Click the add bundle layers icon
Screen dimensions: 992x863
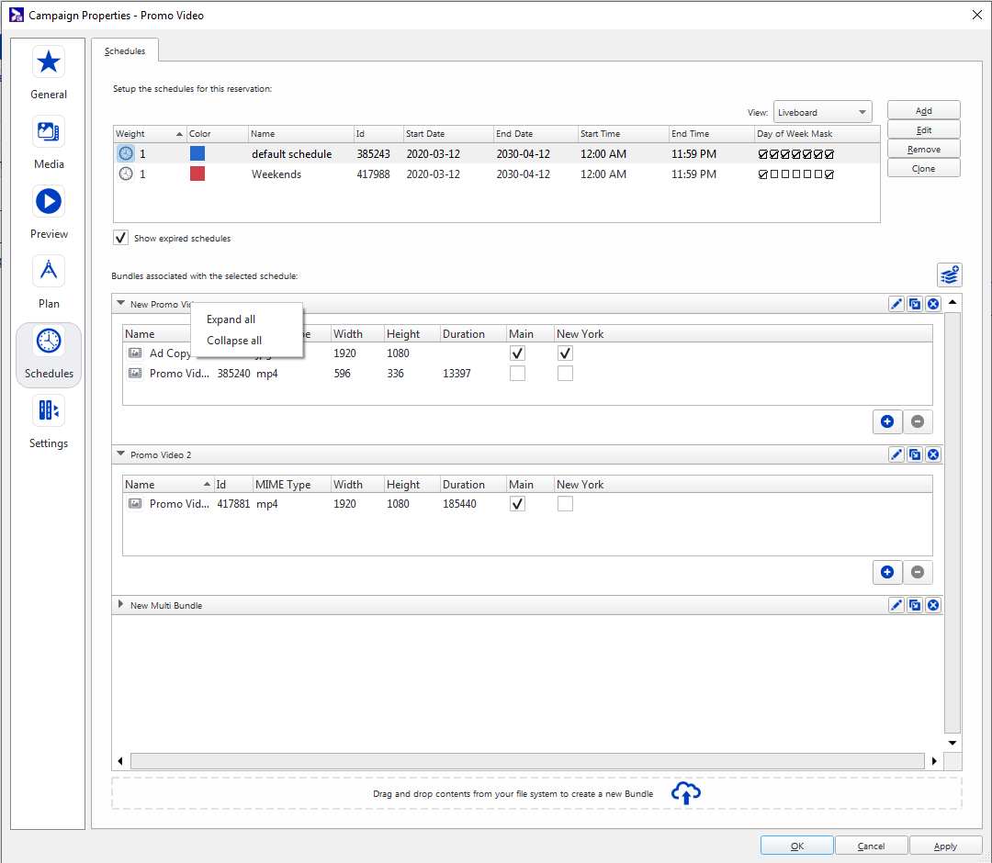pos(949,275)
